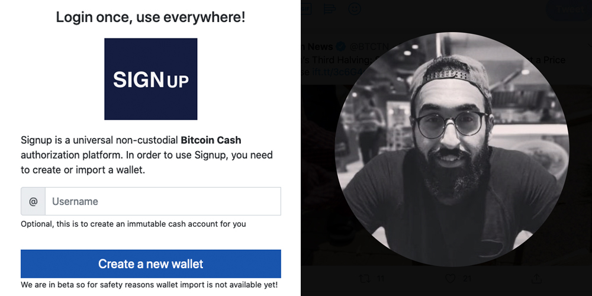This screenshot has height=296, width=592.
Task: Click the dimmed Tweet button
Action: coord(570,9)
